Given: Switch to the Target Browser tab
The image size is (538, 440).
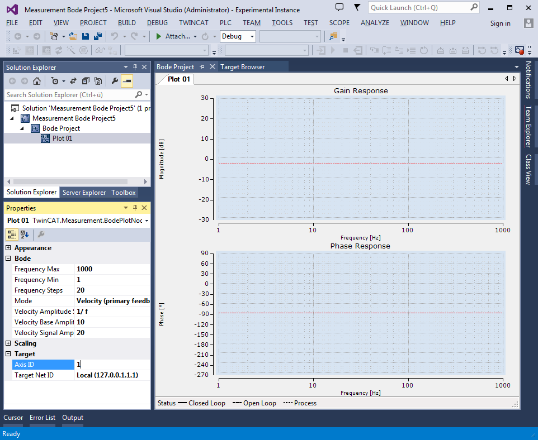Looking at the screenshot, I should click(x=243, y=67).
